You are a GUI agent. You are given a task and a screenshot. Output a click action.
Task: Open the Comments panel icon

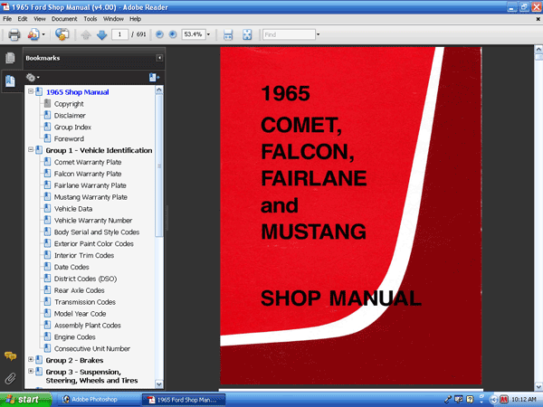point(10,355)
